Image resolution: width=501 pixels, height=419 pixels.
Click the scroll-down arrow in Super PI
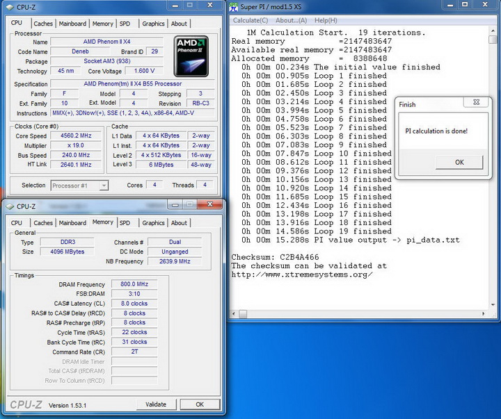(493, 305)
